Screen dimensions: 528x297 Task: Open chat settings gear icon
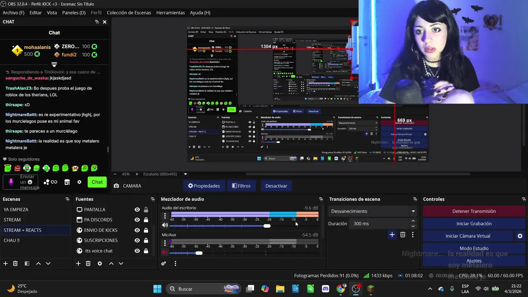tap(79, 182)
